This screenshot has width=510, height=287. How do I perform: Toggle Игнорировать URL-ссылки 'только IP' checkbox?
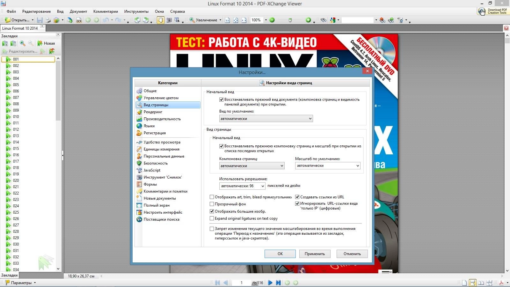(x=297, y=203)
